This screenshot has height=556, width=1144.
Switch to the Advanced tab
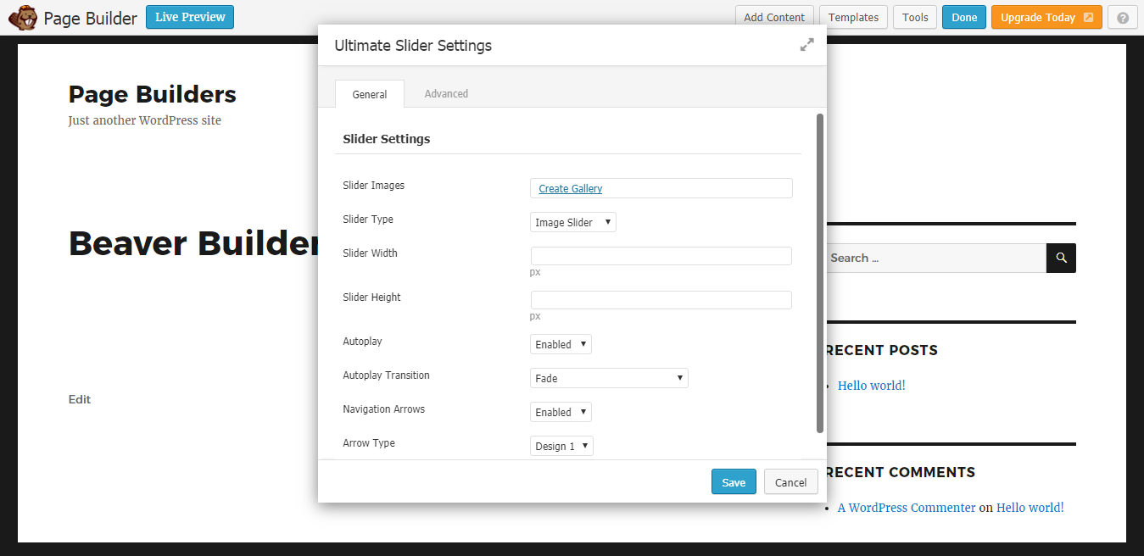446,94
